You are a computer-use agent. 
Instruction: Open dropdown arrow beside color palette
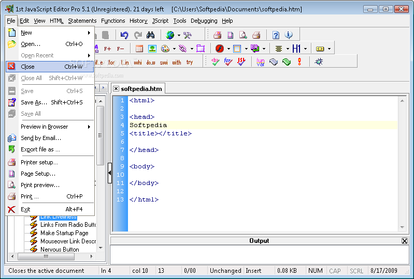click(174, 49)
